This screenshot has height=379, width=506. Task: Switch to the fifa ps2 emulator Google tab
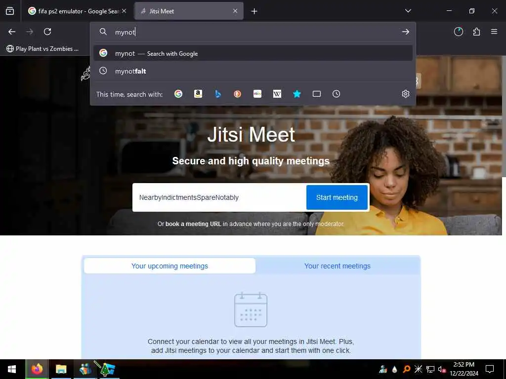pyautogui.click(x=77, y=11)
